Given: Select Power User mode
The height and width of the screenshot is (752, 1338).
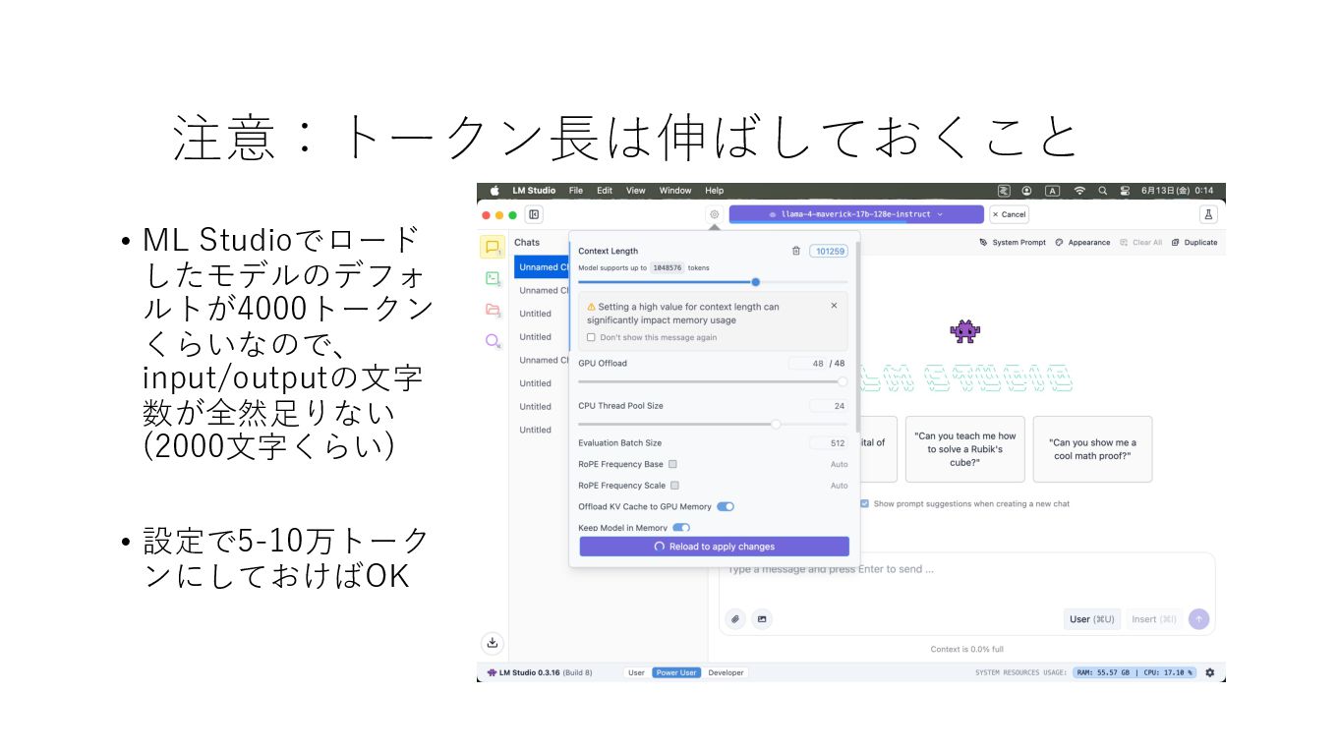Looking at the screenshot, I should [x=676, y=672].
